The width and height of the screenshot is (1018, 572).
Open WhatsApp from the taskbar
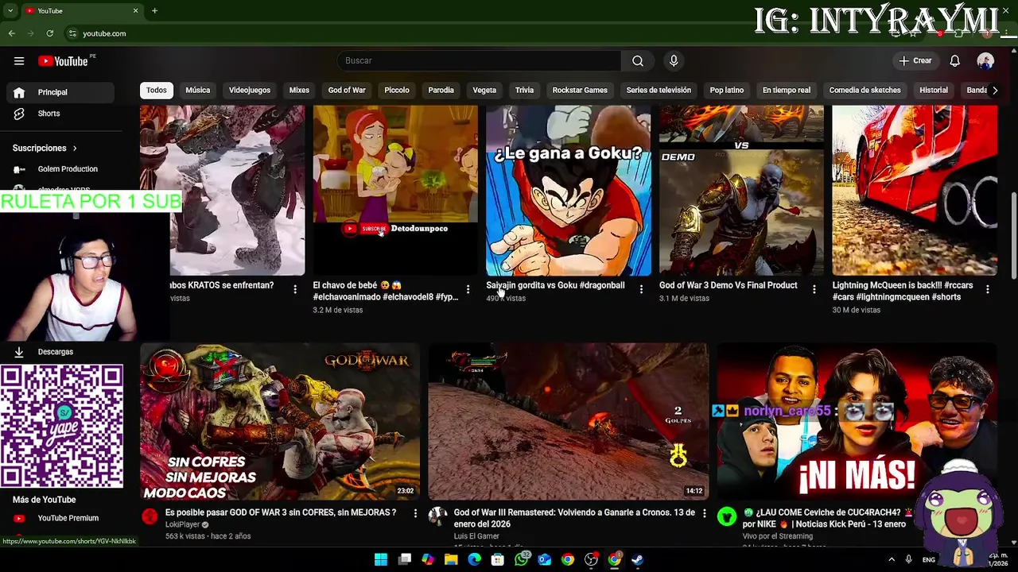coord(521,559)
